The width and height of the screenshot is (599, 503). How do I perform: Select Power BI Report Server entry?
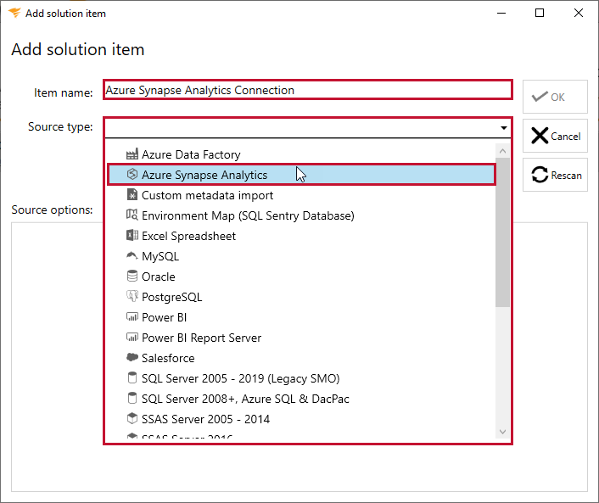pyautogui.click(x=301, y=338)
